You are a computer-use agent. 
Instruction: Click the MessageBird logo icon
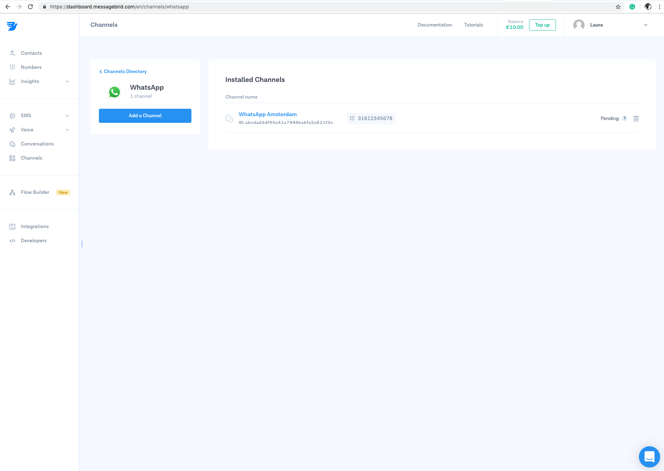click(x=12, y=26)
